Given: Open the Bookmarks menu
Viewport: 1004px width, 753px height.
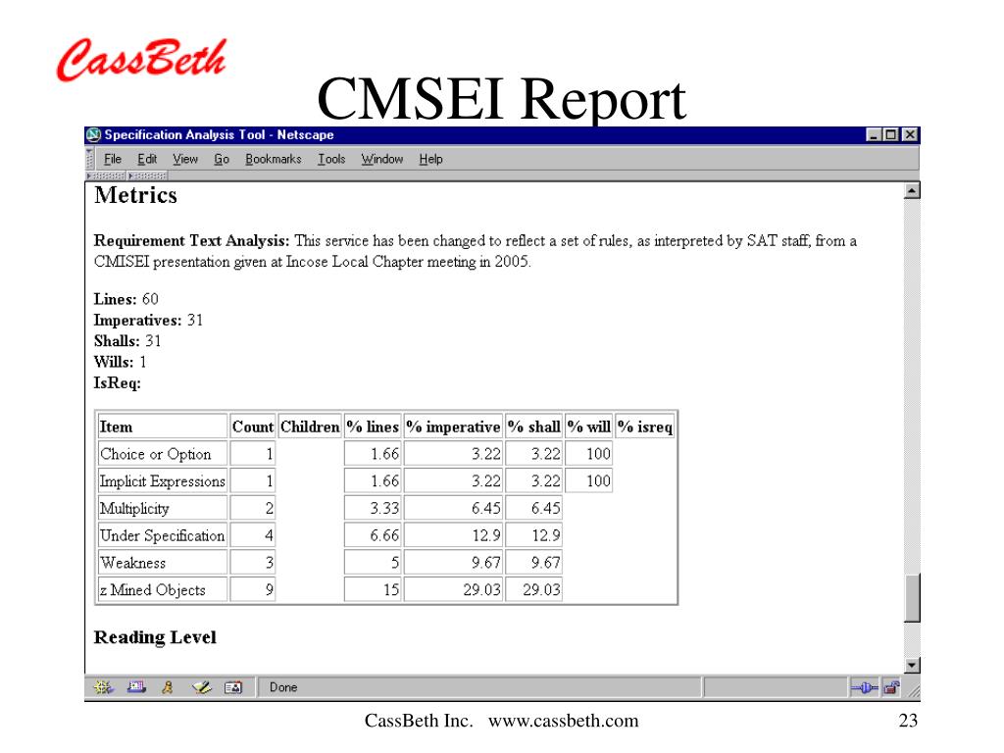Looking at the screenshot, I should [274, 159].
